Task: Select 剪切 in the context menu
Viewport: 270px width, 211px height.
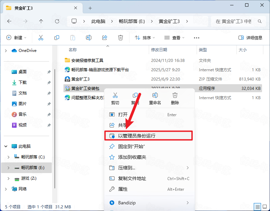Action: pos(115,99)
